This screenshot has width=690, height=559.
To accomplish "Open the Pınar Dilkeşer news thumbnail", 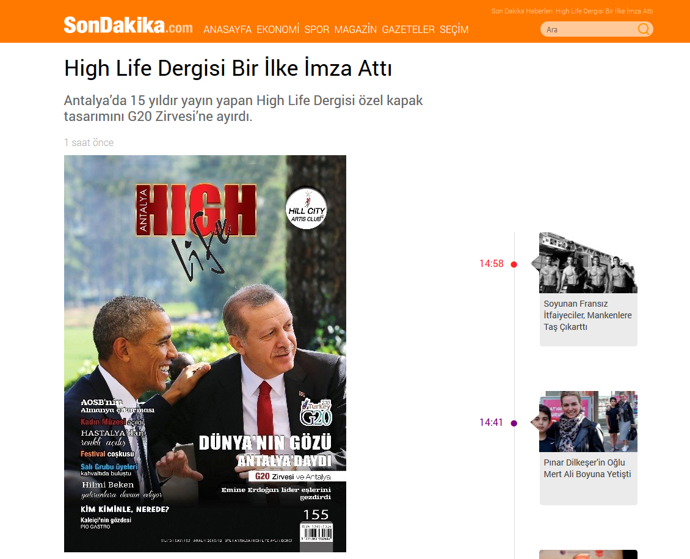I will pyautogui.click(x=588, y=421).
